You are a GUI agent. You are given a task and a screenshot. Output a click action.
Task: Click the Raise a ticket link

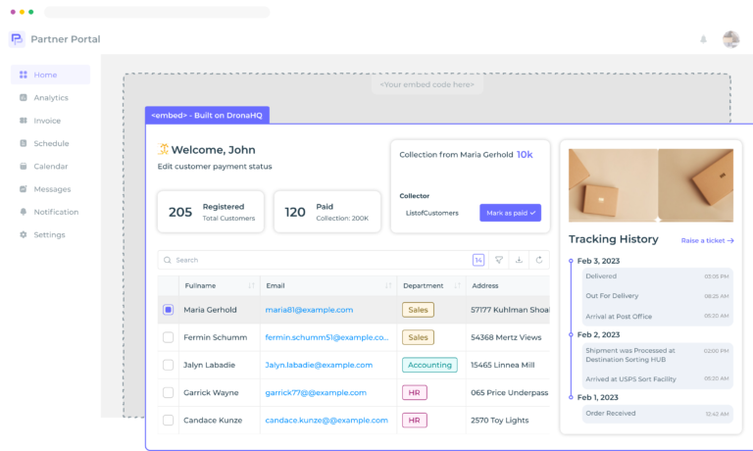pyautogui.click(x=707, y=240)
